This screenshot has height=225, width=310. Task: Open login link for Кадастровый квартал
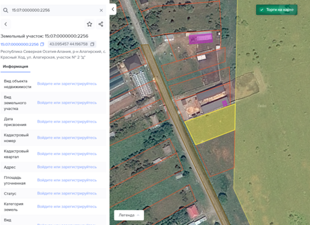(x=67, y=154)
